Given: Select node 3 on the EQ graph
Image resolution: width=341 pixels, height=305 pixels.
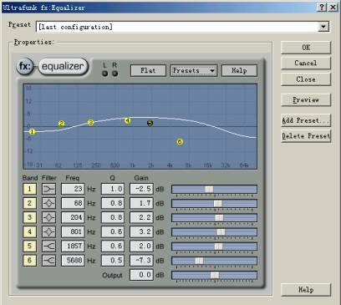Looking at the screenshot, I should (90, 122).
